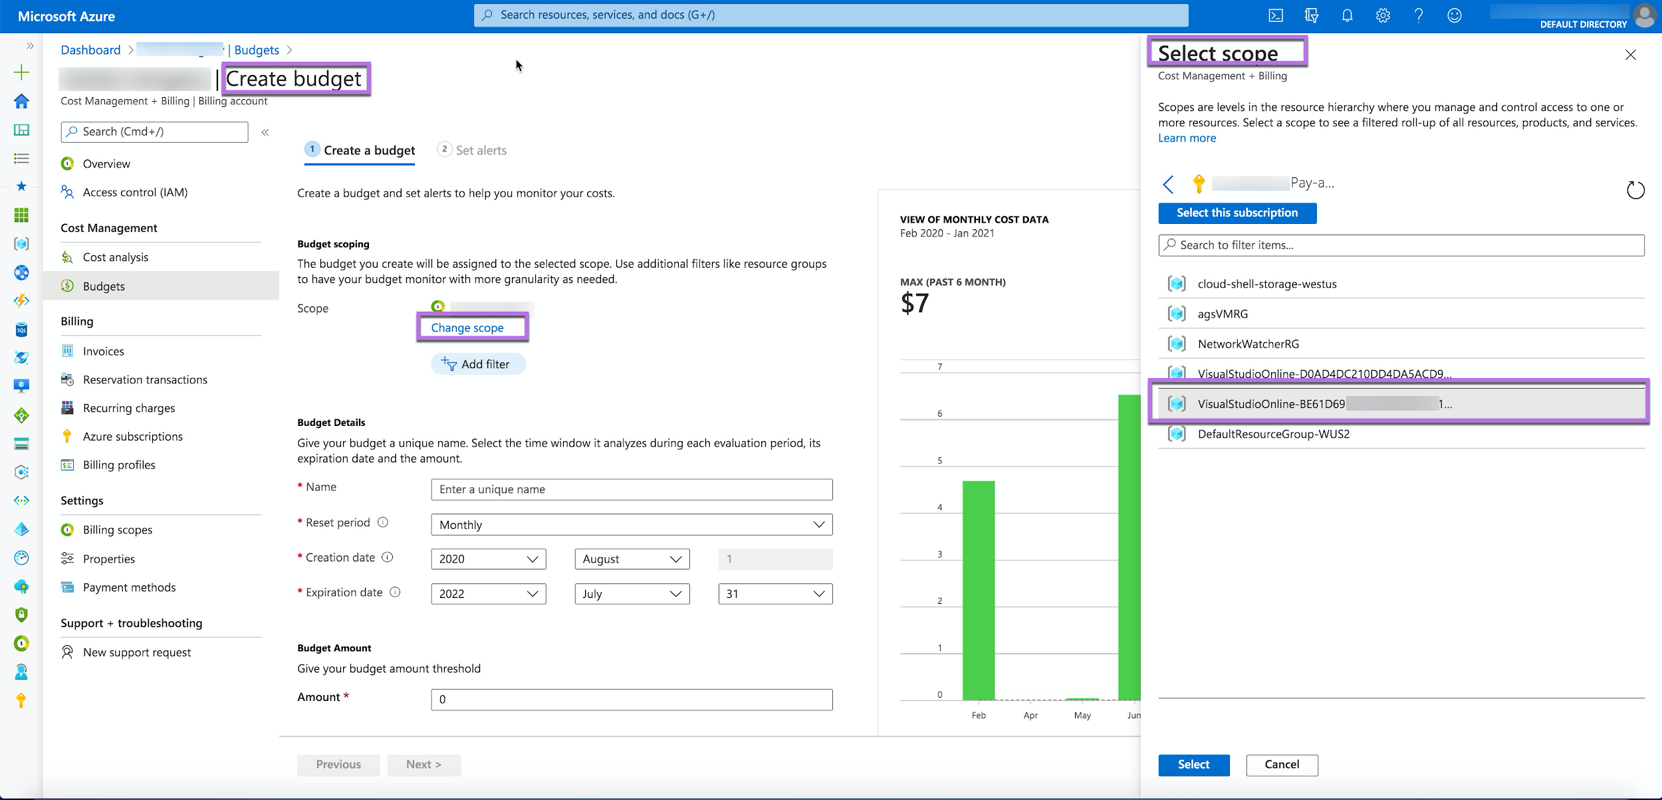This screenshot has height=800, width=1662.
Task: Choose the DefaultResourceGroup-WUS2 row
Action: [1401, 435]
